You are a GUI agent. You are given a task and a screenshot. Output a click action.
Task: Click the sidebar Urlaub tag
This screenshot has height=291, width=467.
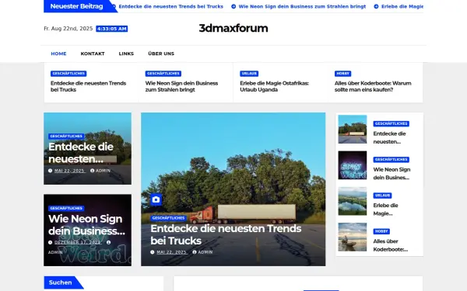coord(382,196)
